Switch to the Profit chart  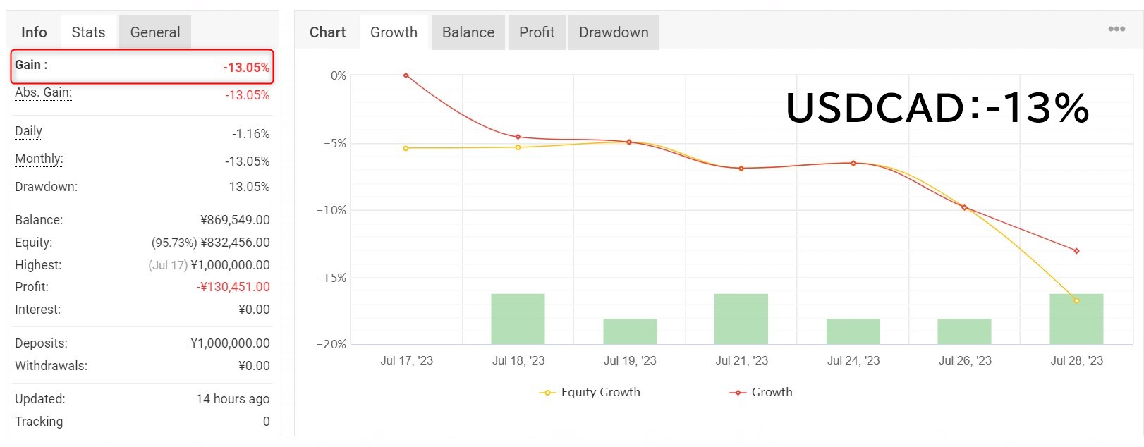[537, 32]
